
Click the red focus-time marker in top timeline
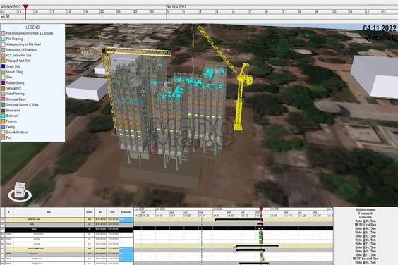pos(25,7)
